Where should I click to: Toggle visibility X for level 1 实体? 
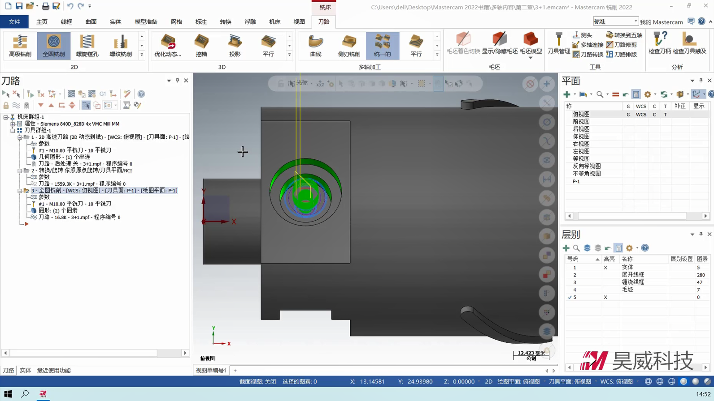pos(605,268)
